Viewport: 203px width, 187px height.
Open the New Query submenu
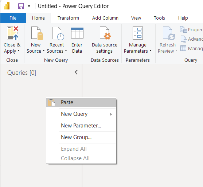click(81, 114)
